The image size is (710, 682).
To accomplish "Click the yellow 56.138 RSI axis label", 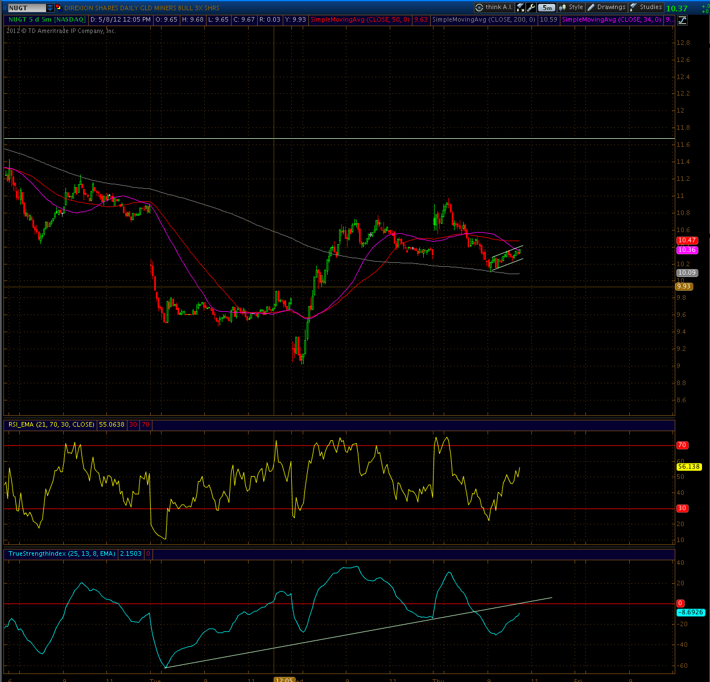I will (x=689, y=466).
